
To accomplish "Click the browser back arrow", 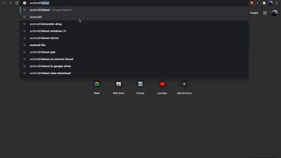I will pos(4,3).
